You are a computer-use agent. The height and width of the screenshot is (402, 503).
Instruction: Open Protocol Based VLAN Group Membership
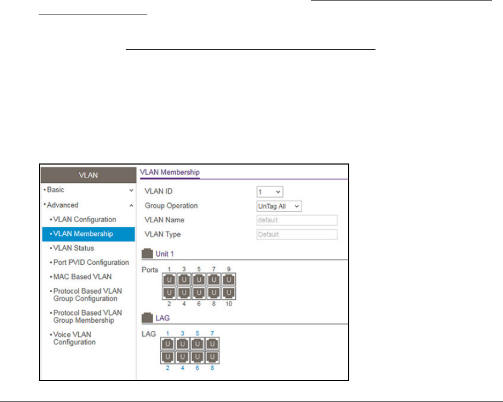87,317
